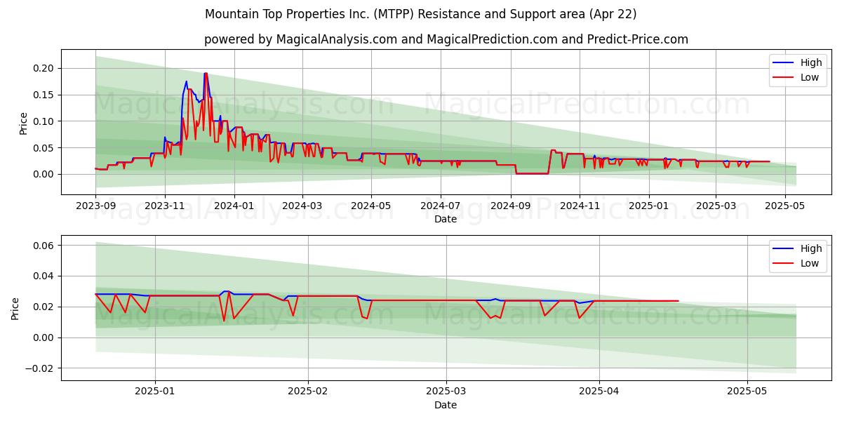Click the '2024-05' x-axis label
The image size is (842, 421).
[371, 206]
